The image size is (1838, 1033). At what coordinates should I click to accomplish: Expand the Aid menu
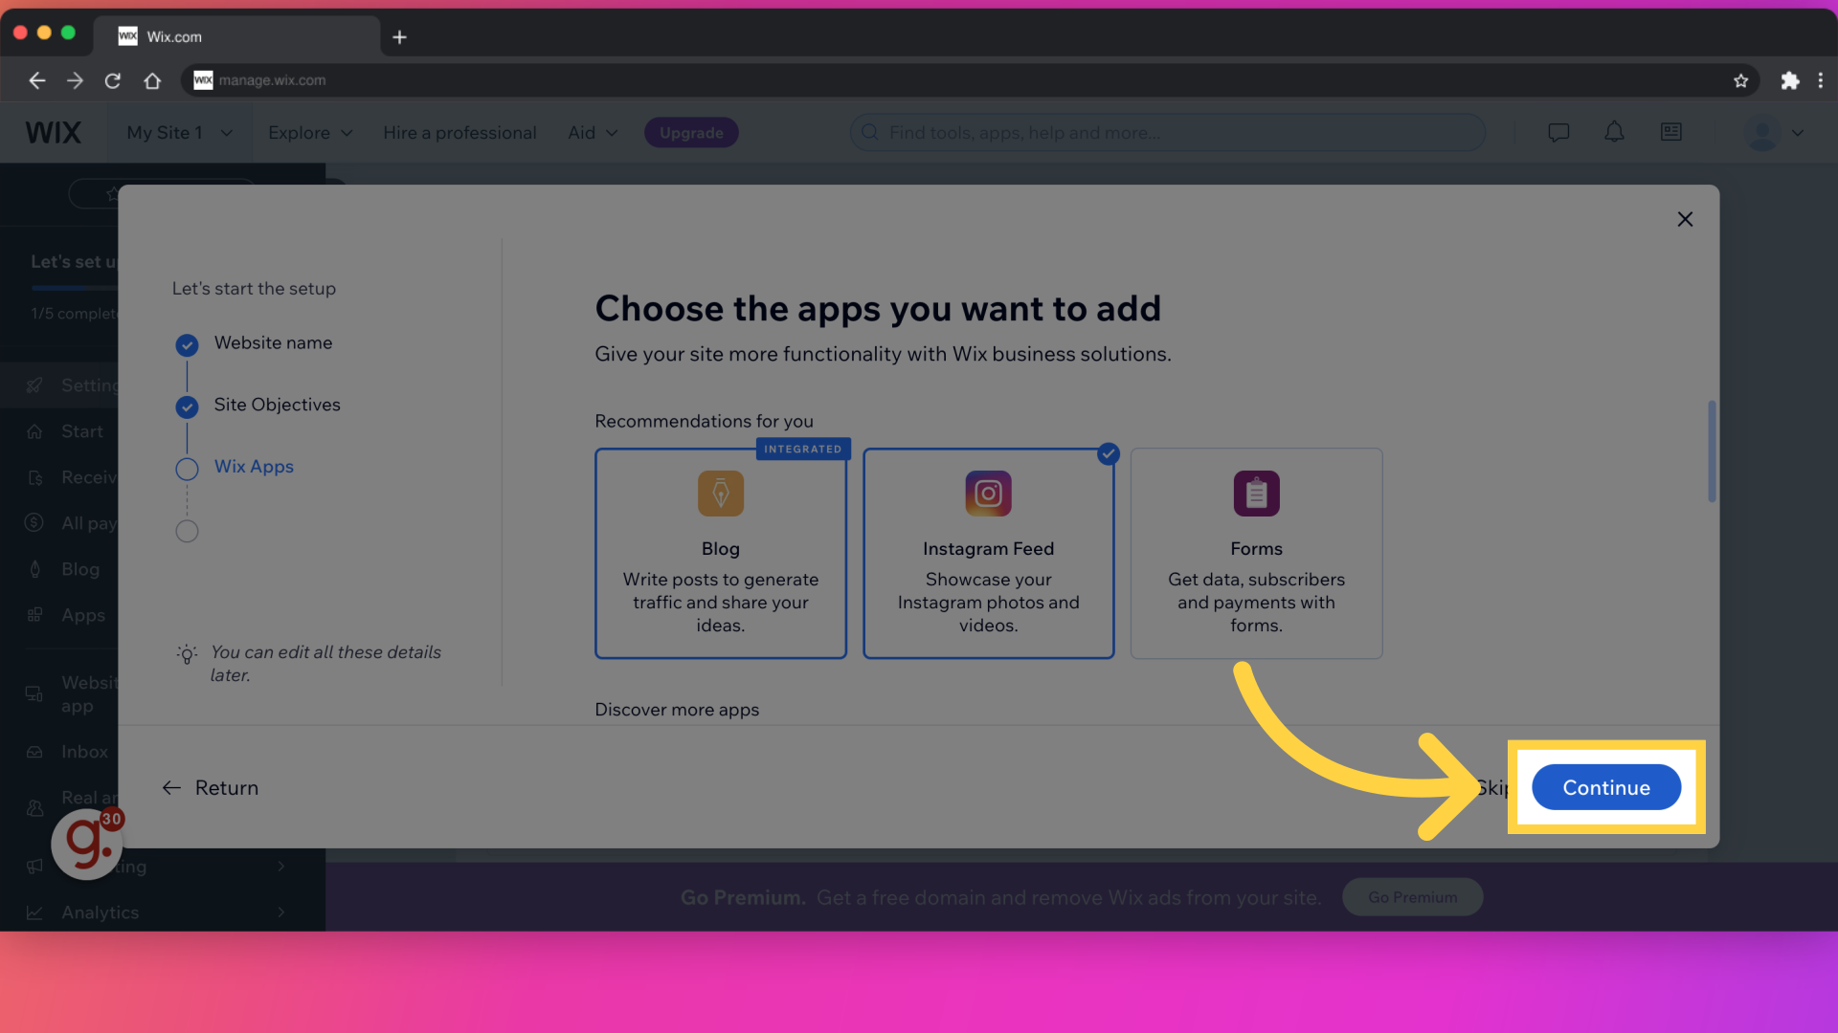click(x=593, y=133)
